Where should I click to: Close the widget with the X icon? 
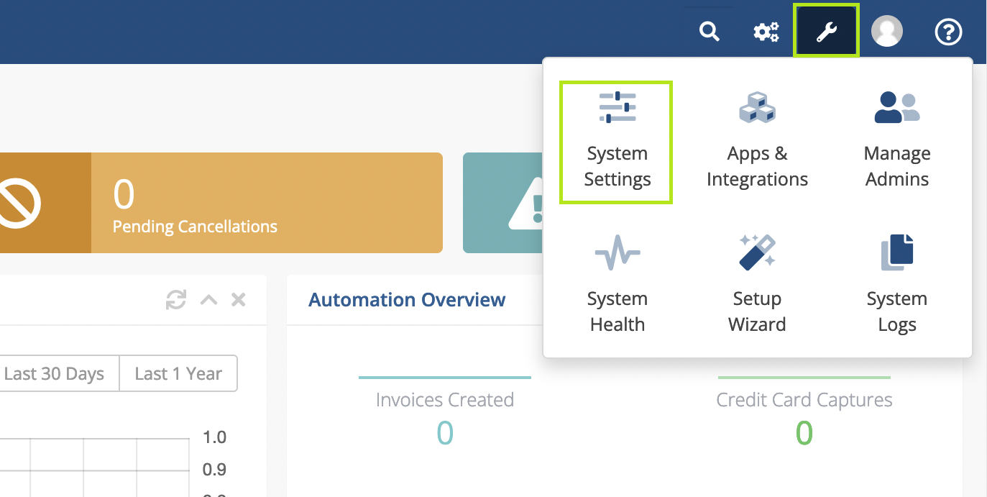click(239, 300)
